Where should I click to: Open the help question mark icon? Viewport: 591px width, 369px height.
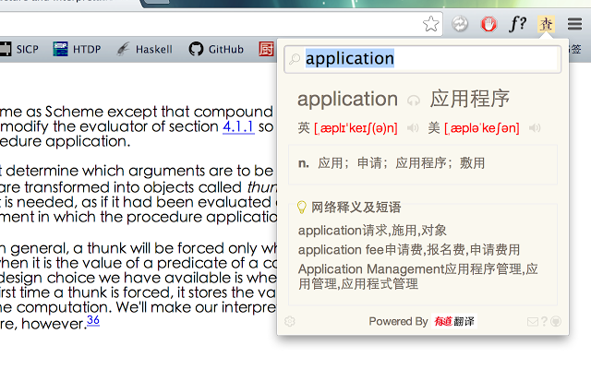coord(544,322)
